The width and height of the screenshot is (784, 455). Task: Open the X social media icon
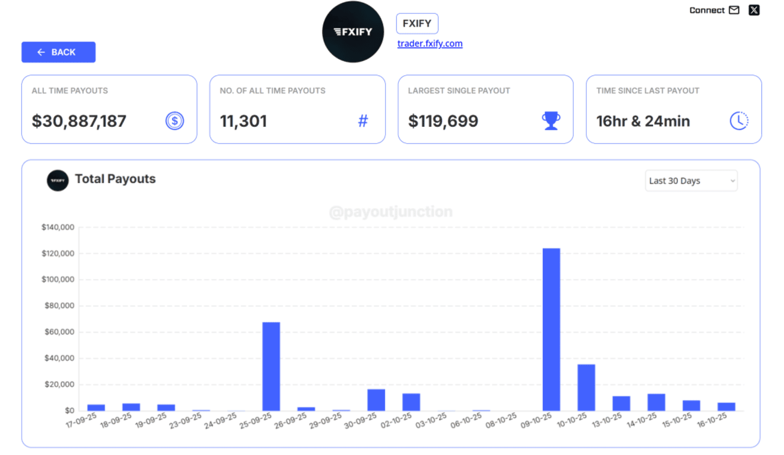pyautogui.click(x=754, y=10)
